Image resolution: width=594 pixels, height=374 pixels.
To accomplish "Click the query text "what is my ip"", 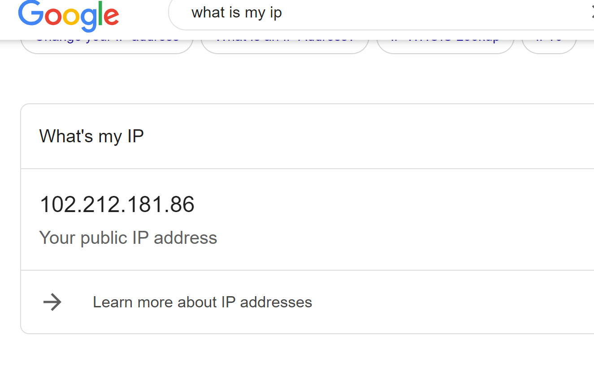I will (236, 13).
